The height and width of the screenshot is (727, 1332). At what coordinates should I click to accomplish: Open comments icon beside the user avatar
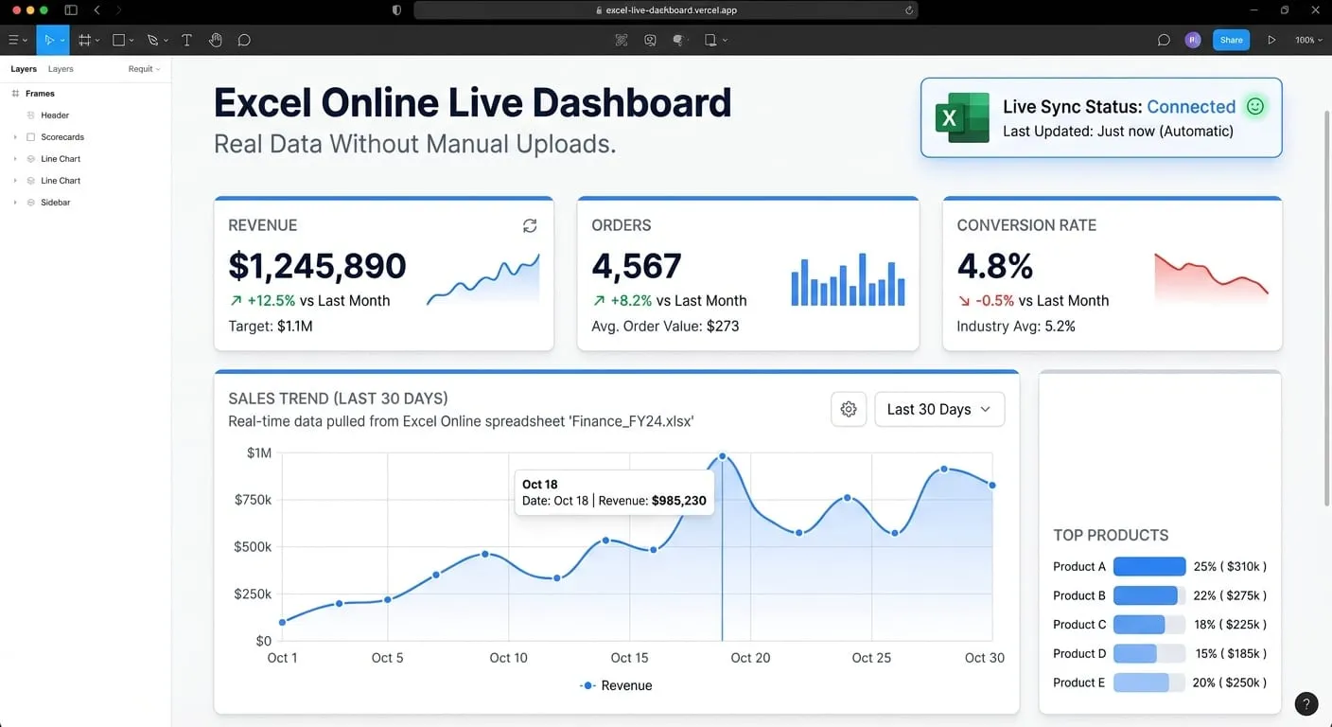tap(1164, 40)
